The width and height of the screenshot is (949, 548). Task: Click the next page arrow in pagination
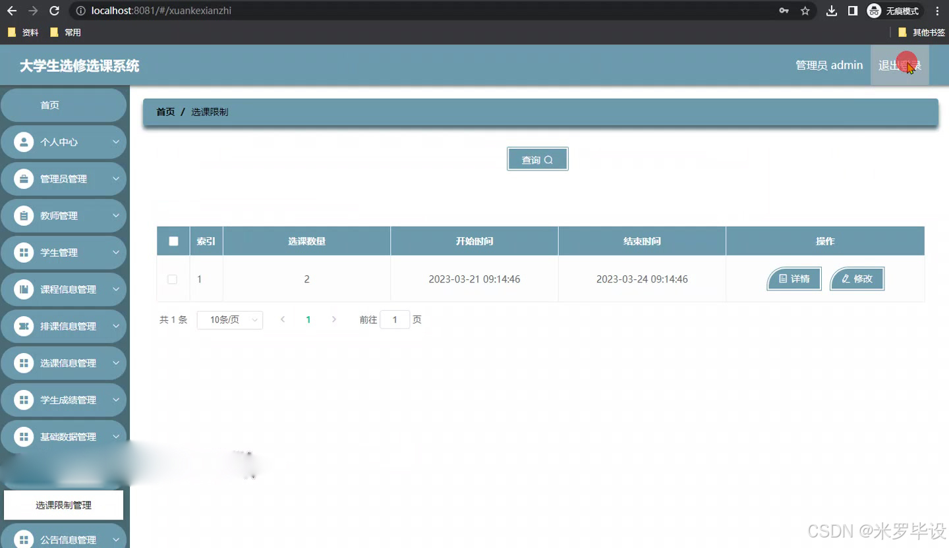click(x=334, y=319)
